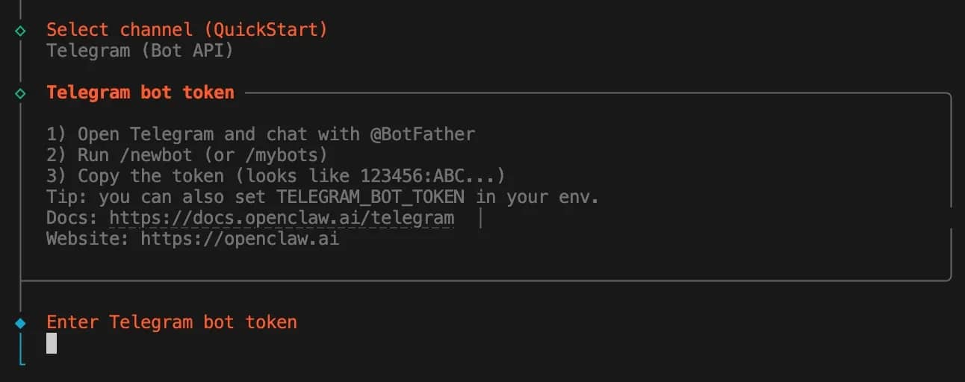This screenshot has height=382, width=965.
Task: Click the TELEGRAM_BOT_TOKEN variable name
Action: point(370,198)
